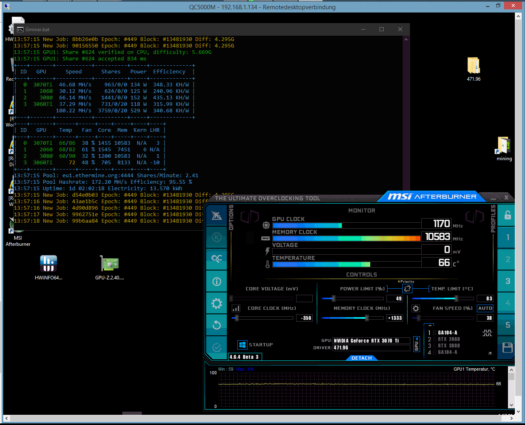Toggle link of power and temp limits
Image resolution: width=525 pixels, height=425 pixels.
(407, 289)
